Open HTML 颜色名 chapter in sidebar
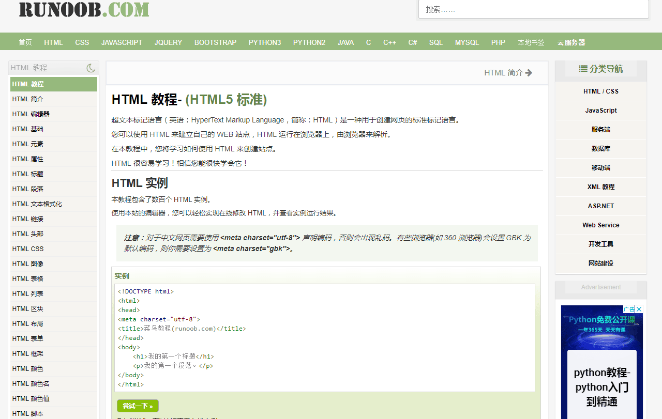The image size is (662, 419). [31, 383]
